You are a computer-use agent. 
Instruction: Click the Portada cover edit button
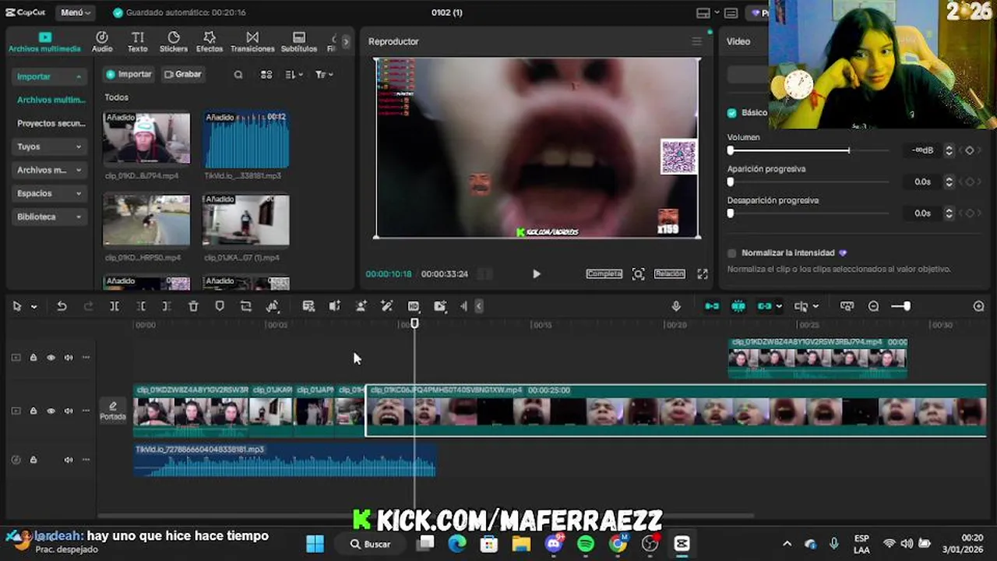point(113,411)
